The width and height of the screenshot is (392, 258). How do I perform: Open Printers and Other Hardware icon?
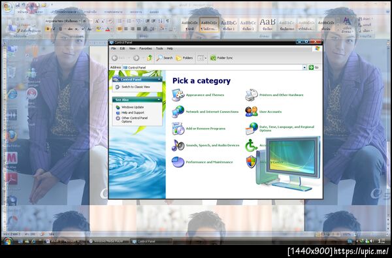coord(252,95)
